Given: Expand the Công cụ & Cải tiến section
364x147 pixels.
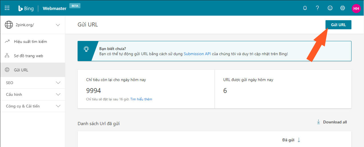Looking at the screenshot, I should [58, 106].
